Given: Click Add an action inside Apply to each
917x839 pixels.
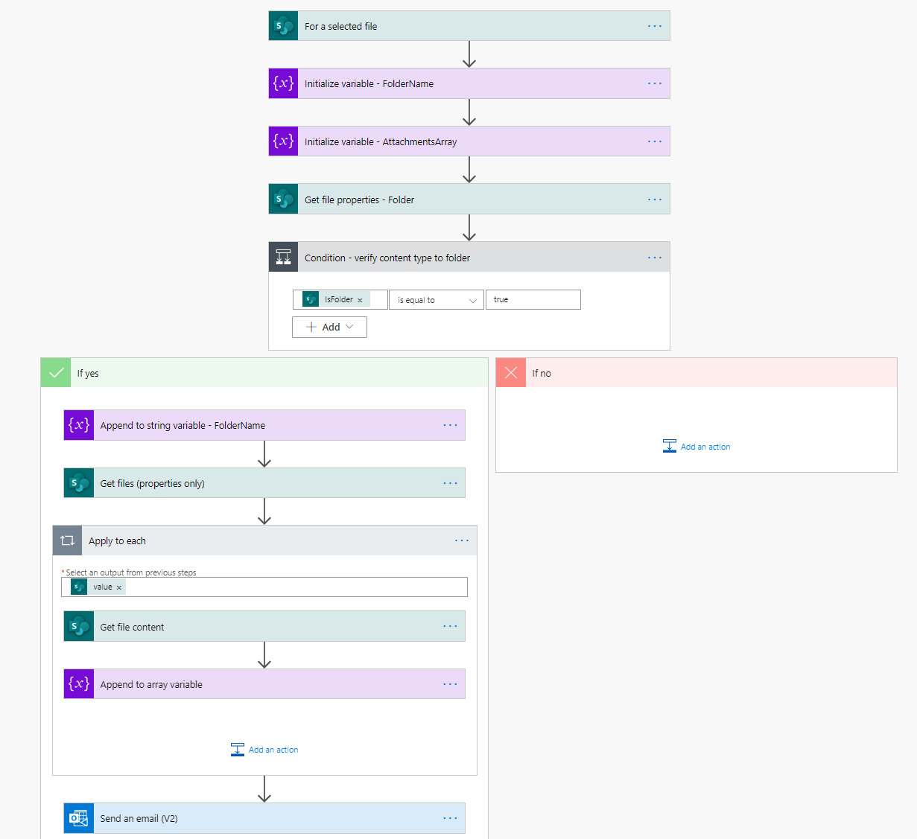Looking at the screenshot, I should coord(264,750).
